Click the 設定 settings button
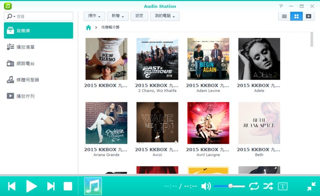 click(x=139, y=16)
